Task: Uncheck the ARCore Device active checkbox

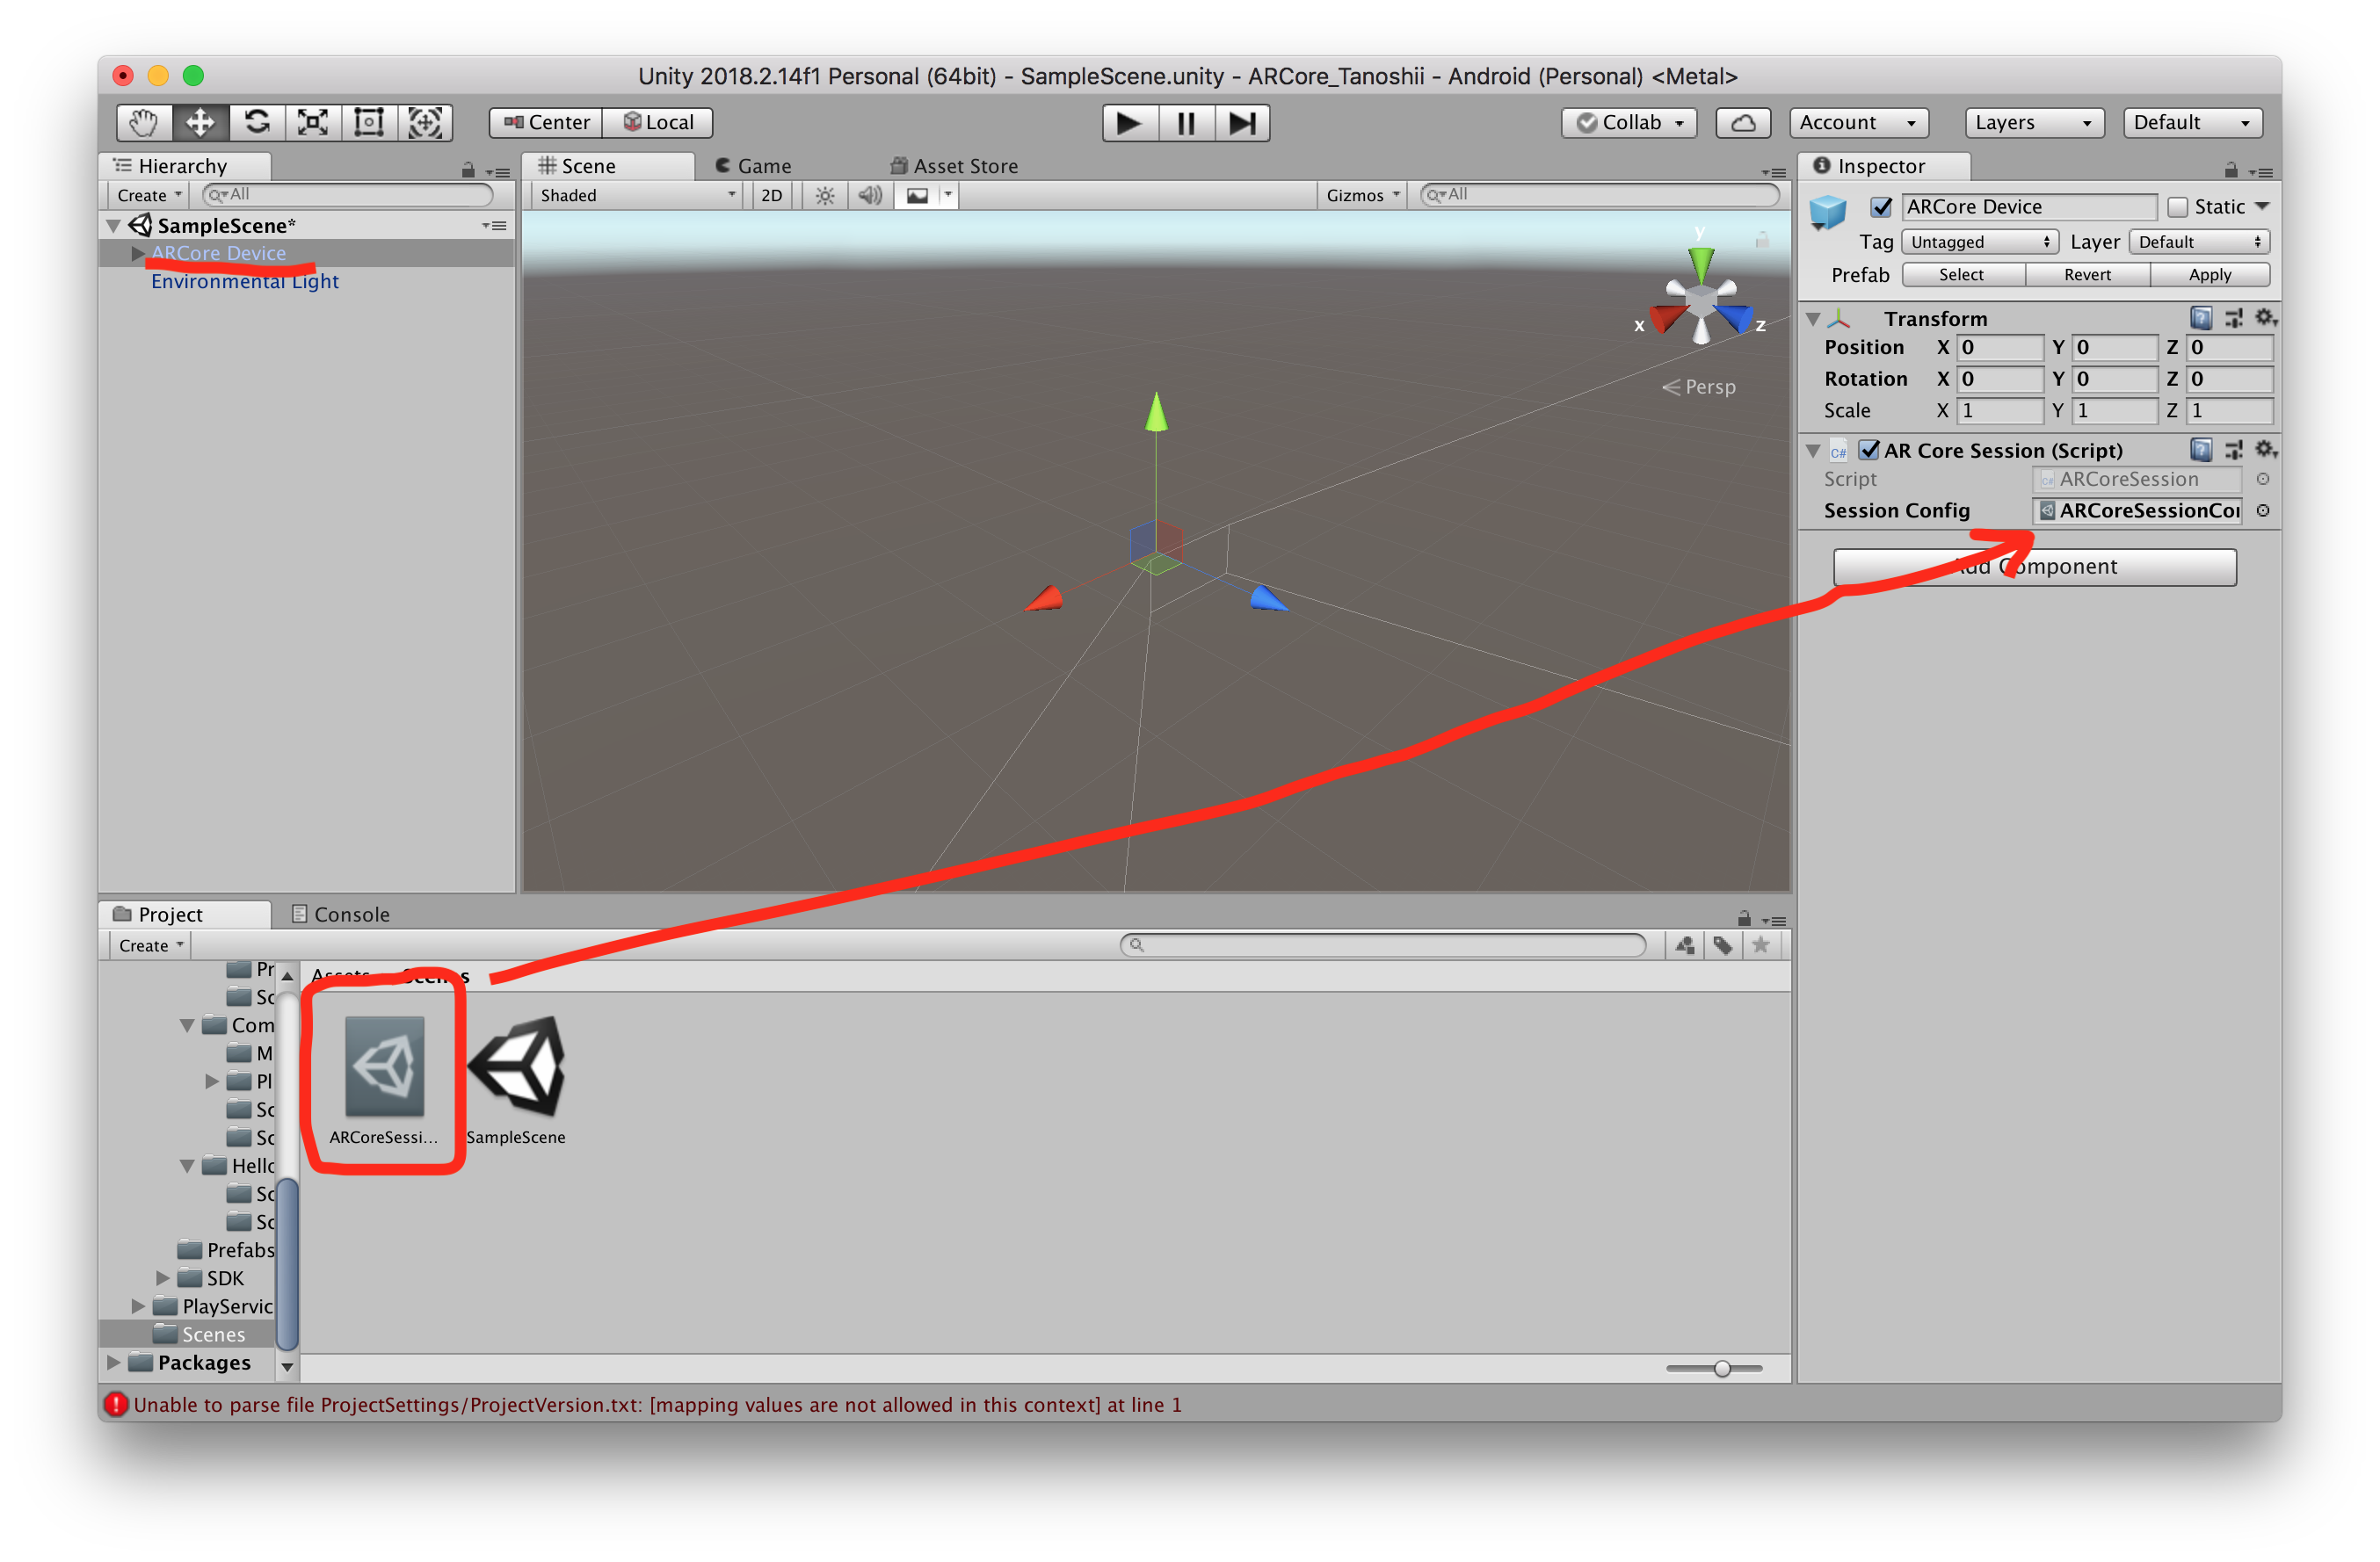Action: [x=1881, y=206]
